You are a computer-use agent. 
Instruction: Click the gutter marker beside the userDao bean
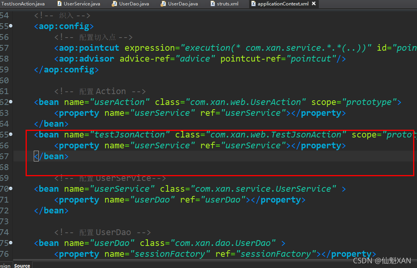[11, 243]
